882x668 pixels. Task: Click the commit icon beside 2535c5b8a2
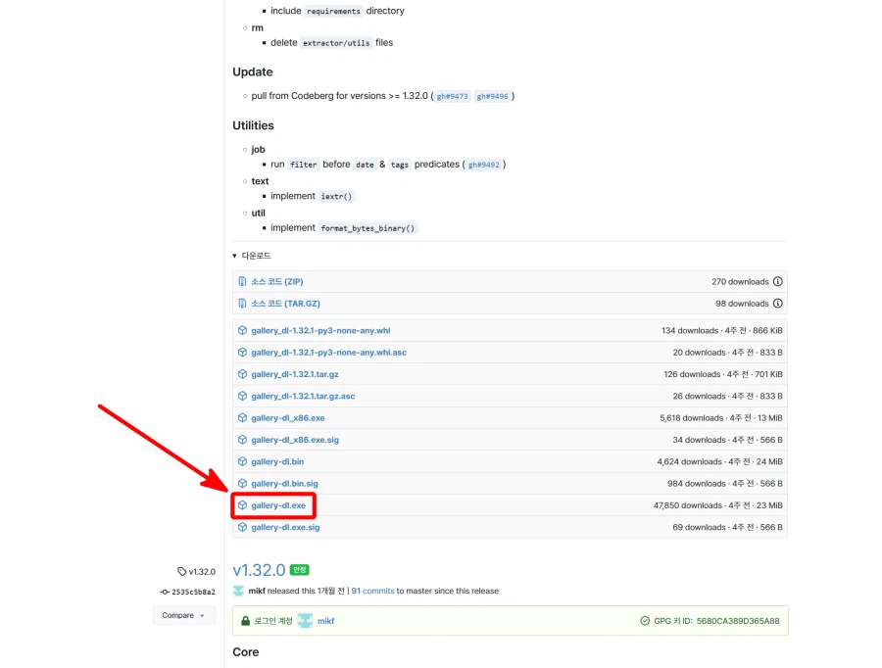[x=165, y=592]
